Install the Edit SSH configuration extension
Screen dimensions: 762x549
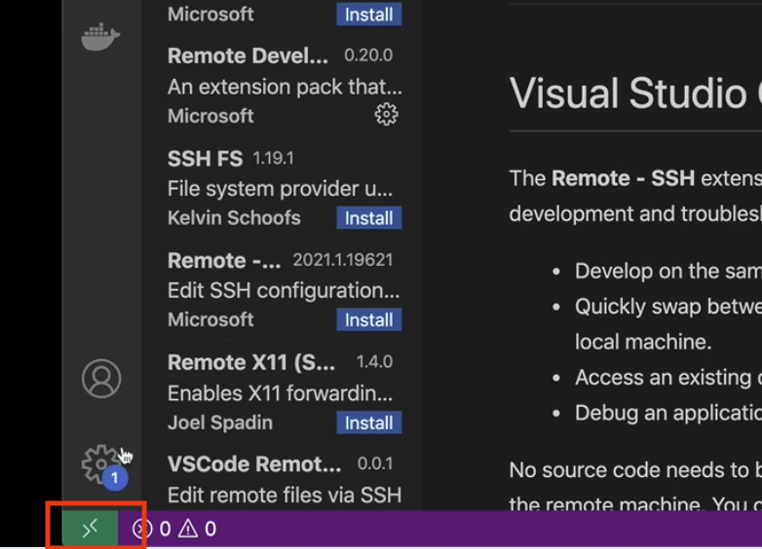coord(369,320)
